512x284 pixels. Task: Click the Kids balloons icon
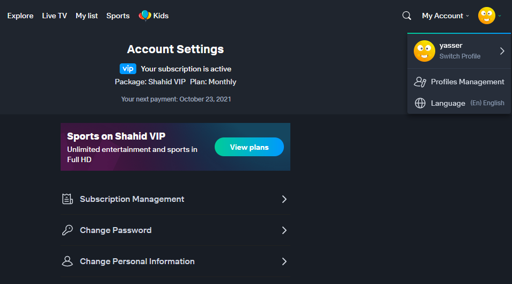tap(145, 16)
